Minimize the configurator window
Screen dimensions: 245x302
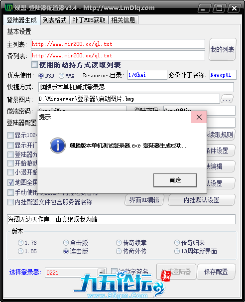pos(204,8)
